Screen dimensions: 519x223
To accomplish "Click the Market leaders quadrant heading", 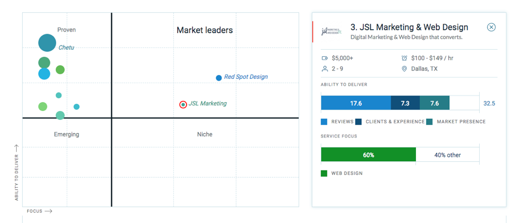I will point(204,30).
